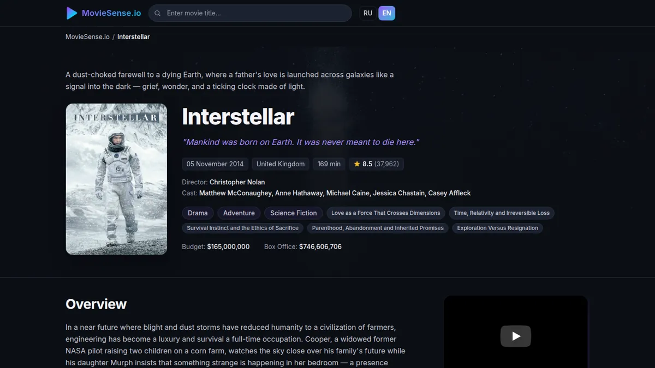Open cast member Jessica Chastain
Viewport: 655px width, 368px height.
click(398, 193)
